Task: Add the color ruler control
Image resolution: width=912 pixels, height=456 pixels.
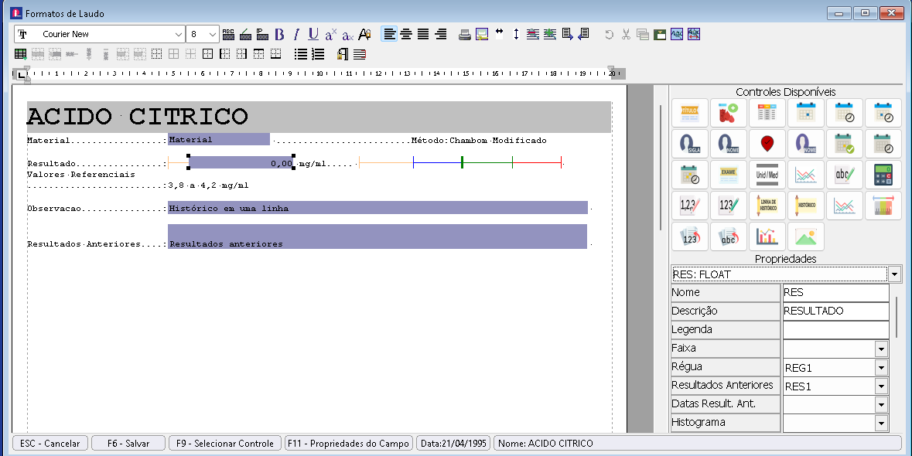Action: click(x=883, y=206)
